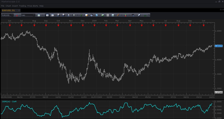Viewport: 224px width, 119px height.
Task: Click the 1.3000 price axis value
Action: click(x=218, y=74)
